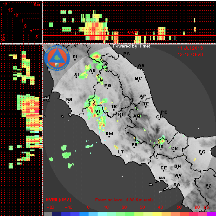The image size is (216, 216).
Task: Click the FI city label on the map
Action: (75, 57)
